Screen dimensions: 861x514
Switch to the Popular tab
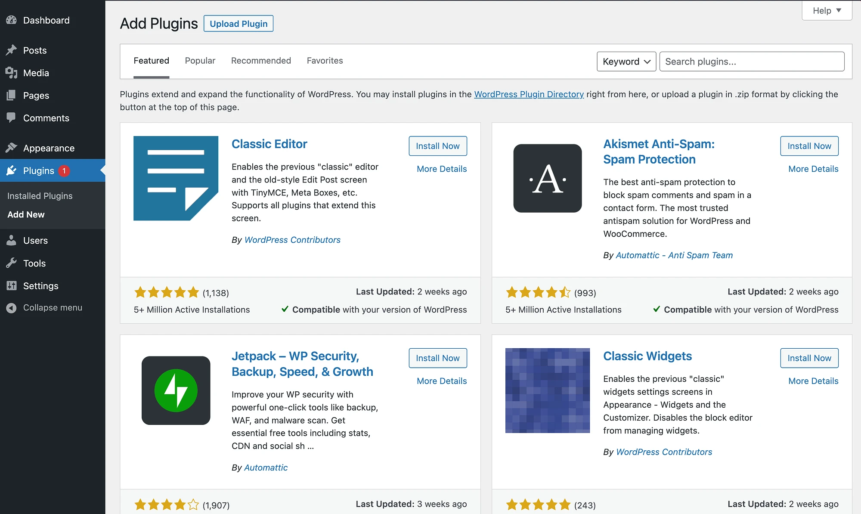click(x=200, y=60)
